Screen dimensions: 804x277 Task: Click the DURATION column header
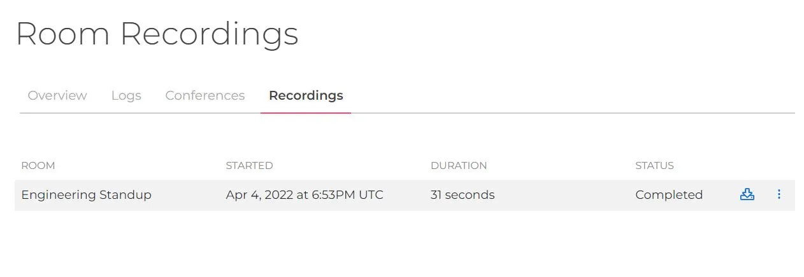tap(458, 166)
